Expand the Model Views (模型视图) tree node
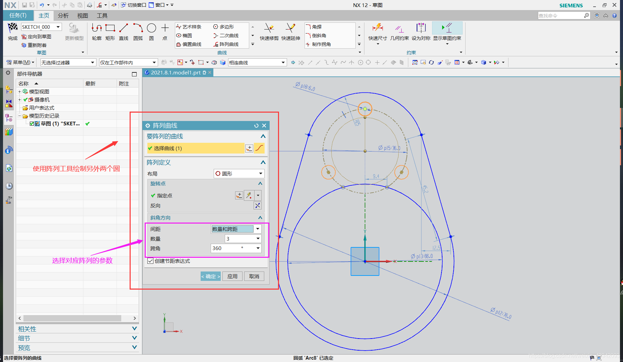623x362 pixels. pos(19,92)
